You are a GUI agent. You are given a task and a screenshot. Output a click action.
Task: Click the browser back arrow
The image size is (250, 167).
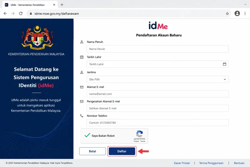pyautogui.click(x=5, y=14)
